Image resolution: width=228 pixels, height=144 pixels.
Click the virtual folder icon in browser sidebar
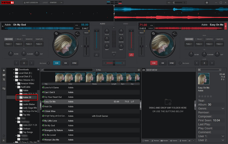[4, 75]
